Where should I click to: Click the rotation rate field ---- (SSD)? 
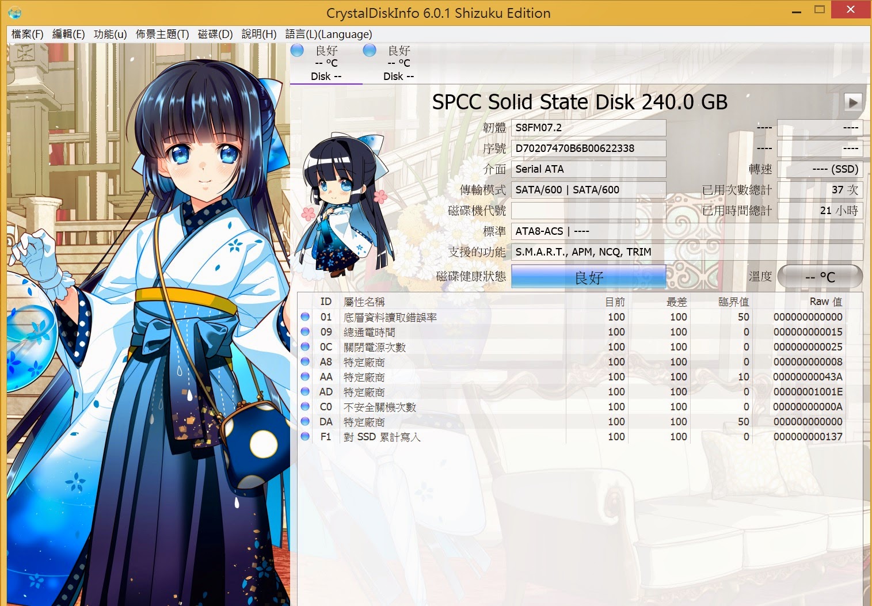coord(820,169)
